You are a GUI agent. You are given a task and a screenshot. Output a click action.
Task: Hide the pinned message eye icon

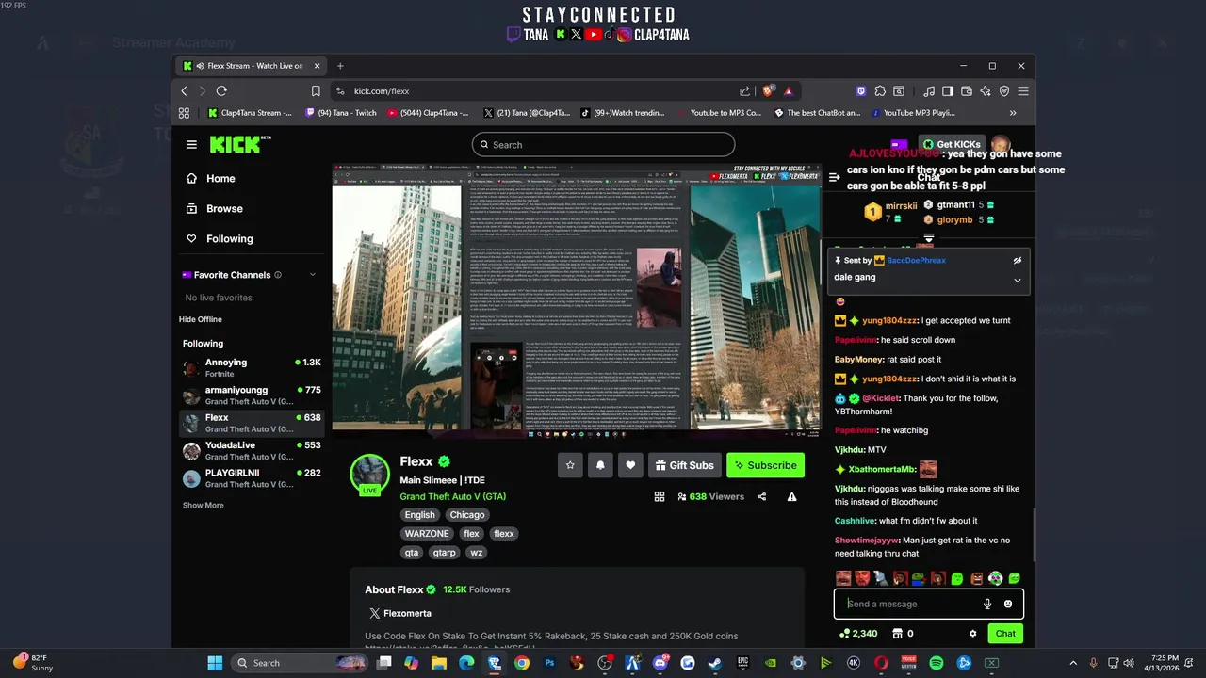tap(1017, 260)
